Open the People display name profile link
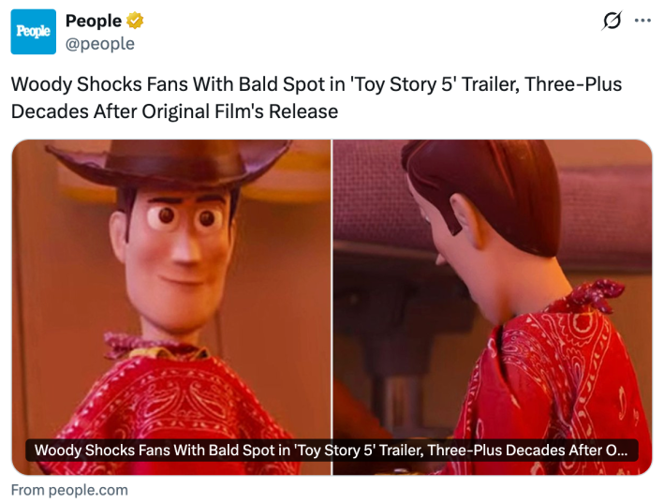Screen dimensions: 664x503 tap(94, 21)
